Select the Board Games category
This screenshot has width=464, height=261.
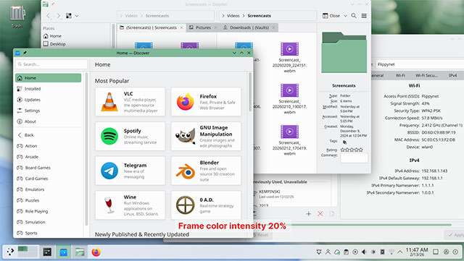click(x=49, y=168)
